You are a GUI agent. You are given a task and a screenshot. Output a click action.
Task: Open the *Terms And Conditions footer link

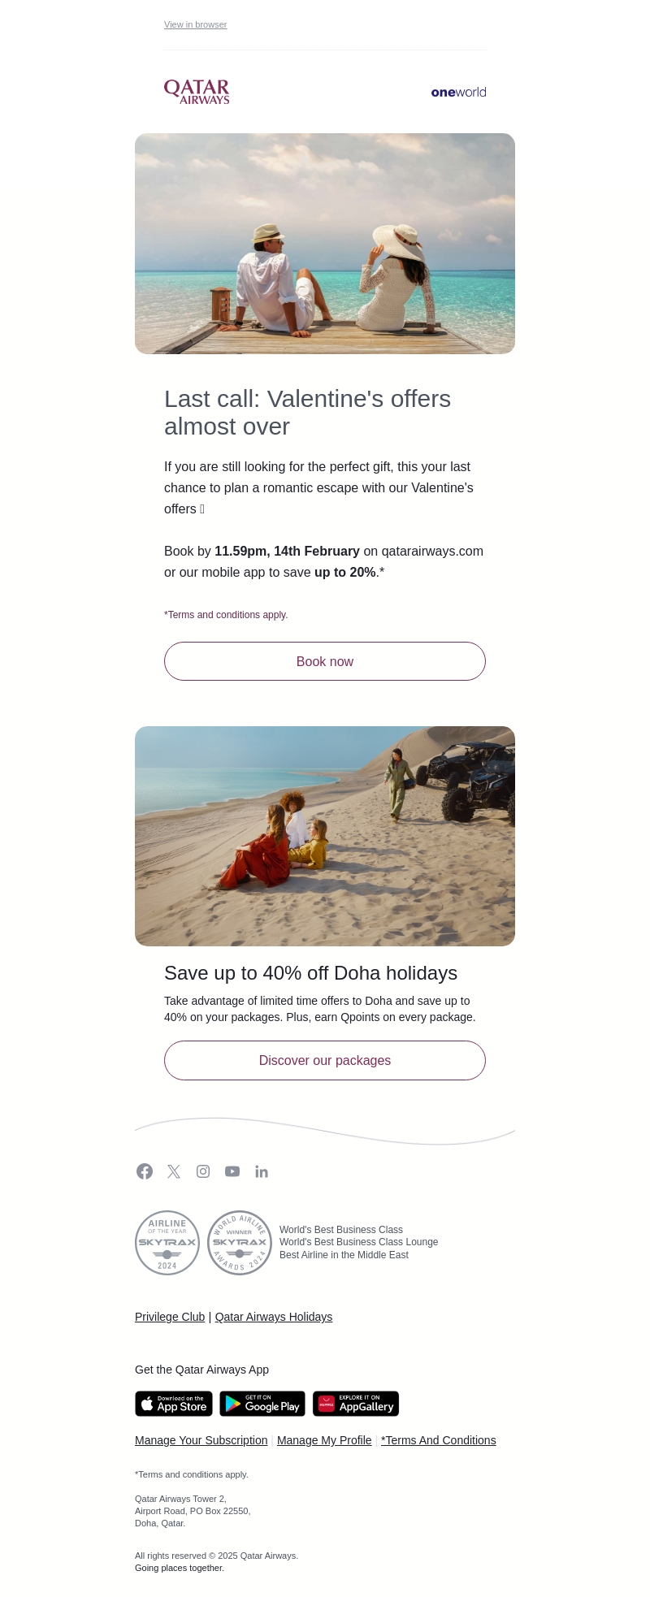coord(439,1440)
